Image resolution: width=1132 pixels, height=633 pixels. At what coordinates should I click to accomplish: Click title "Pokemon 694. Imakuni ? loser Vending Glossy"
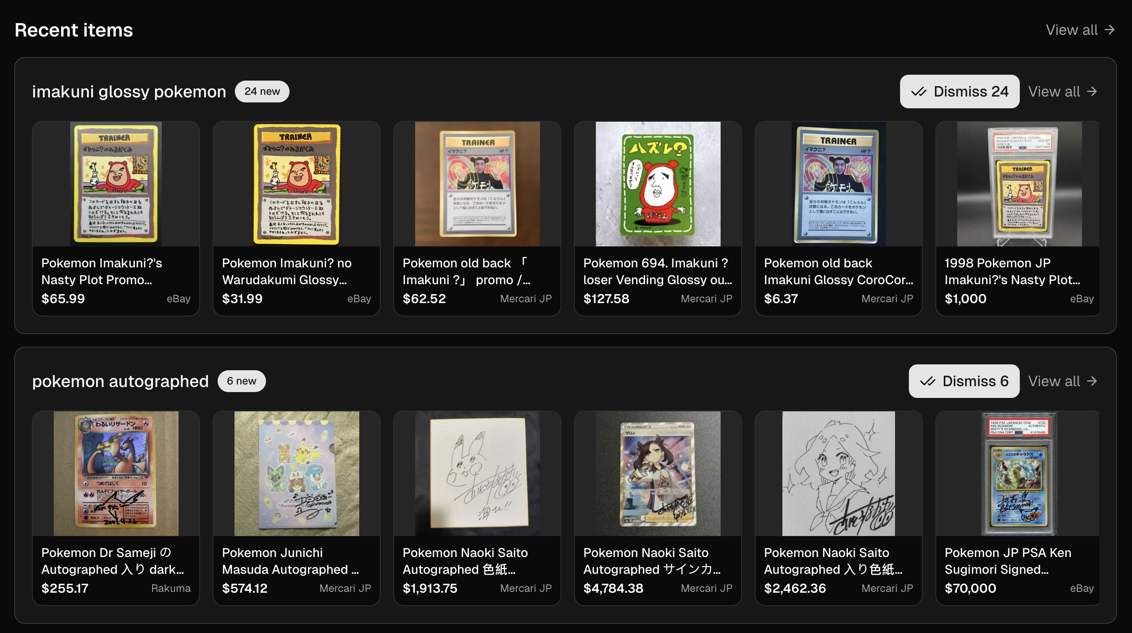(658, 271)
